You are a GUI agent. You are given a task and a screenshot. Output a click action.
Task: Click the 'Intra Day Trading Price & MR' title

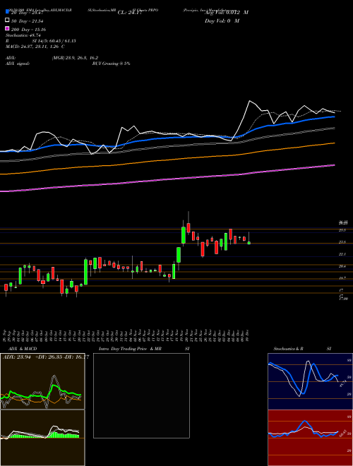pos(130,349)
